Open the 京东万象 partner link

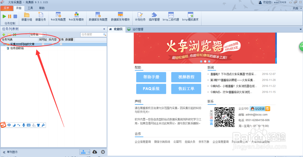pyautogui.click(x=204, y=142)
